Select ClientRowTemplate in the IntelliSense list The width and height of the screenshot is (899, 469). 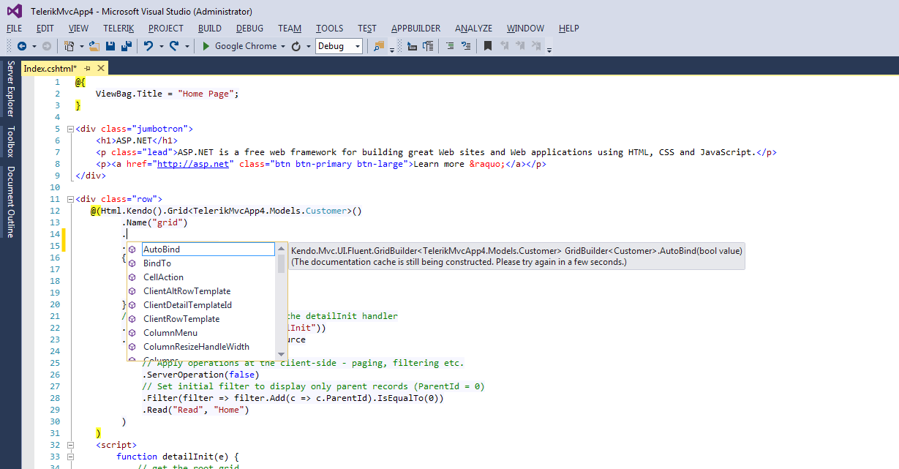point(201,319)
